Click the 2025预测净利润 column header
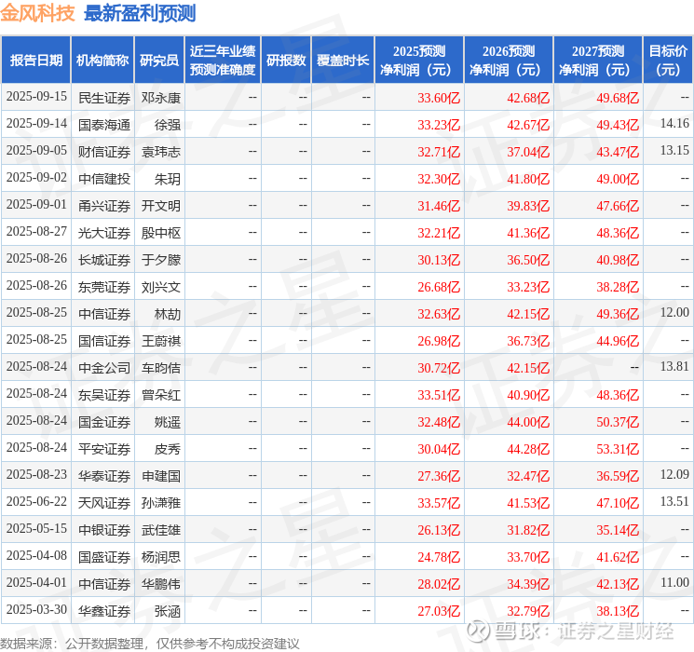 click(419, 61)
